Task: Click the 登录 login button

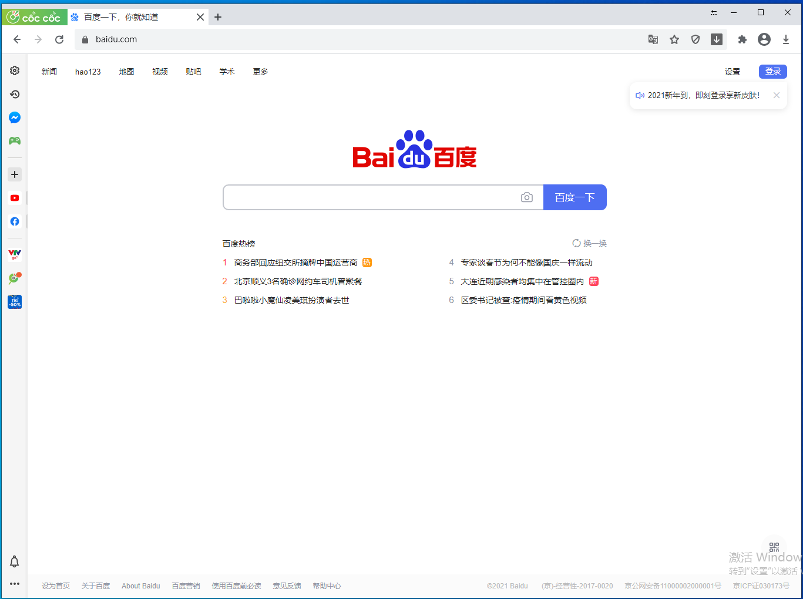Action: tap(773, 72)
